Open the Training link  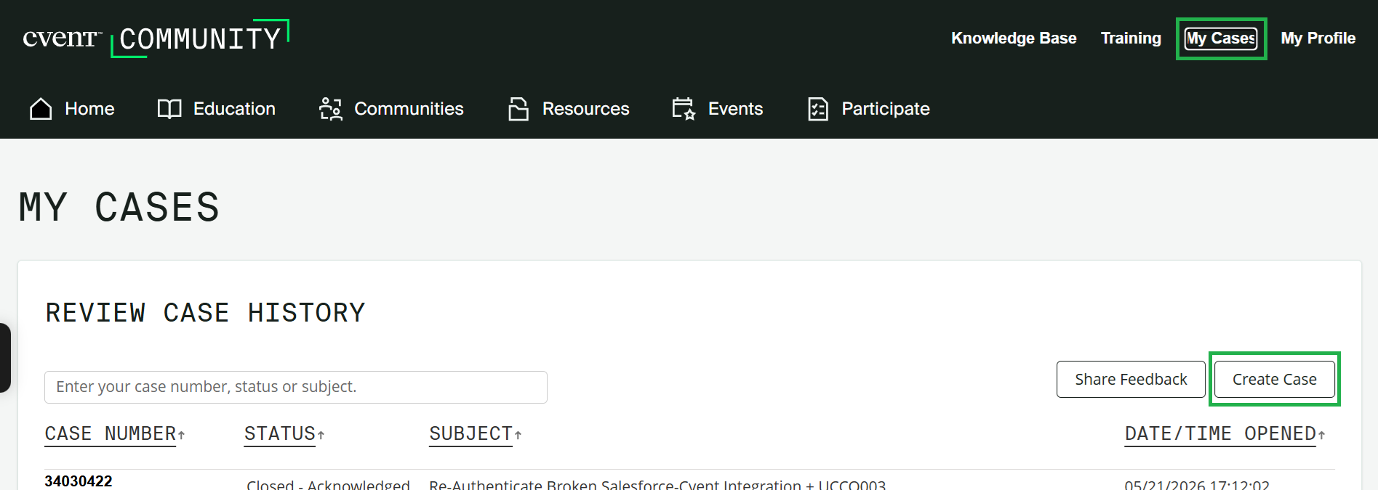[x=1131, y=38]
